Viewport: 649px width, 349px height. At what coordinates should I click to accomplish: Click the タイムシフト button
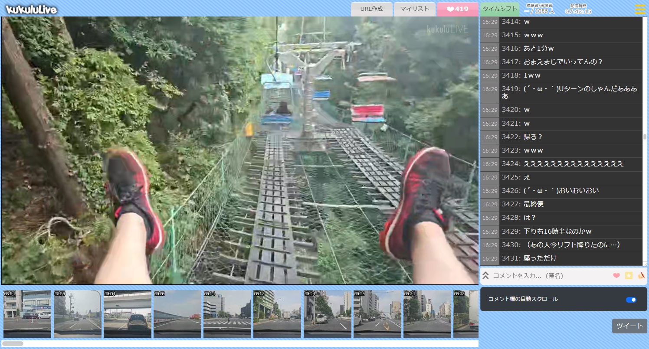pyautogui.click(x=500, y=9)
